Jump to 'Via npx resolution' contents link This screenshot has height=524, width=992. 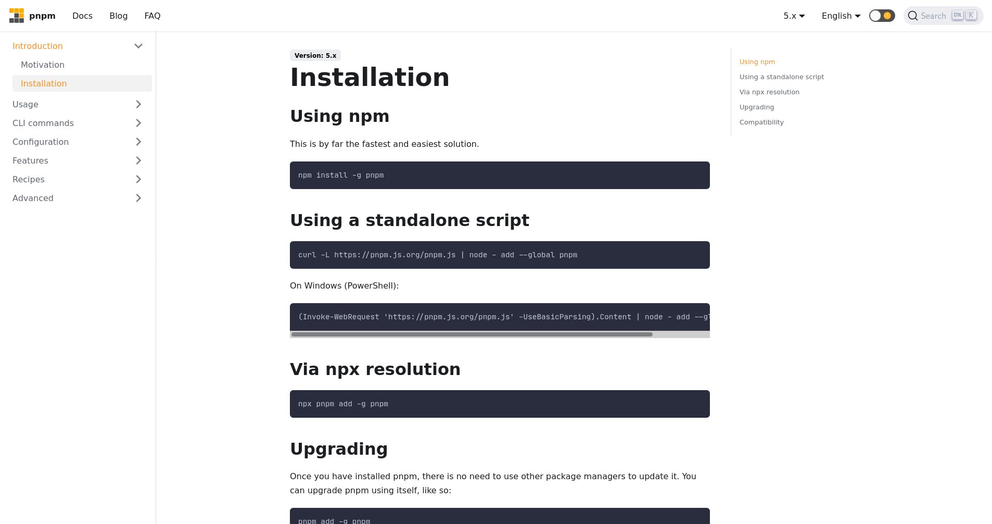pos(769,92)
